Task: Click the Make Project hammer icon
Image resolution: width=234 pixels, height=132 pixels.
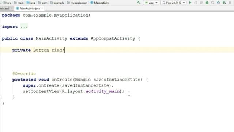Action: 139,3
